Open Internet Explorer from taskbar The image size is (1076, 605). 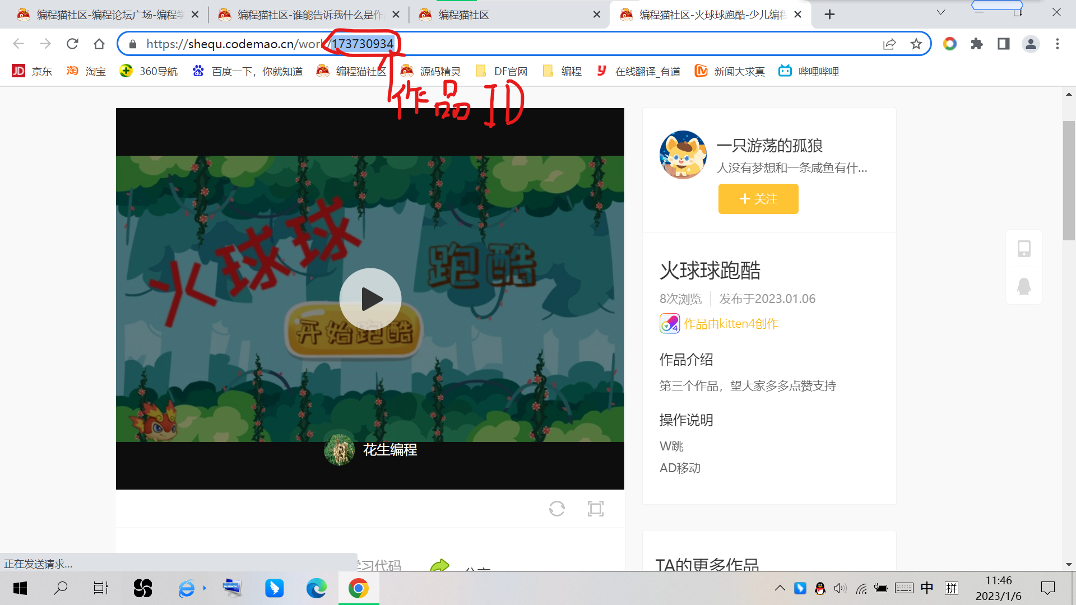tap(187, 588)
